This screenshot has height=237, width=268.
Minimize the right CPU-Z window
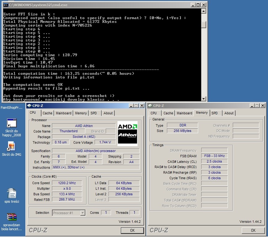(x=252, y=106)
